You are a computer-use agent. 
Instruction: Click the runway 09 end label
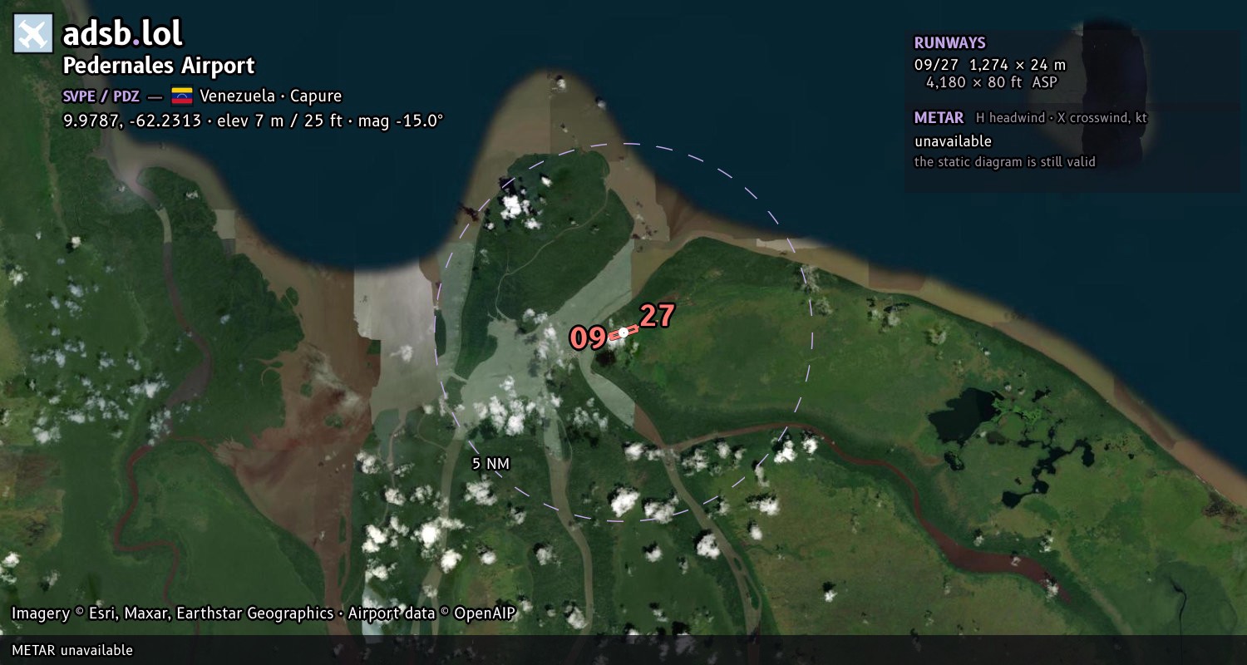[588, 338]
